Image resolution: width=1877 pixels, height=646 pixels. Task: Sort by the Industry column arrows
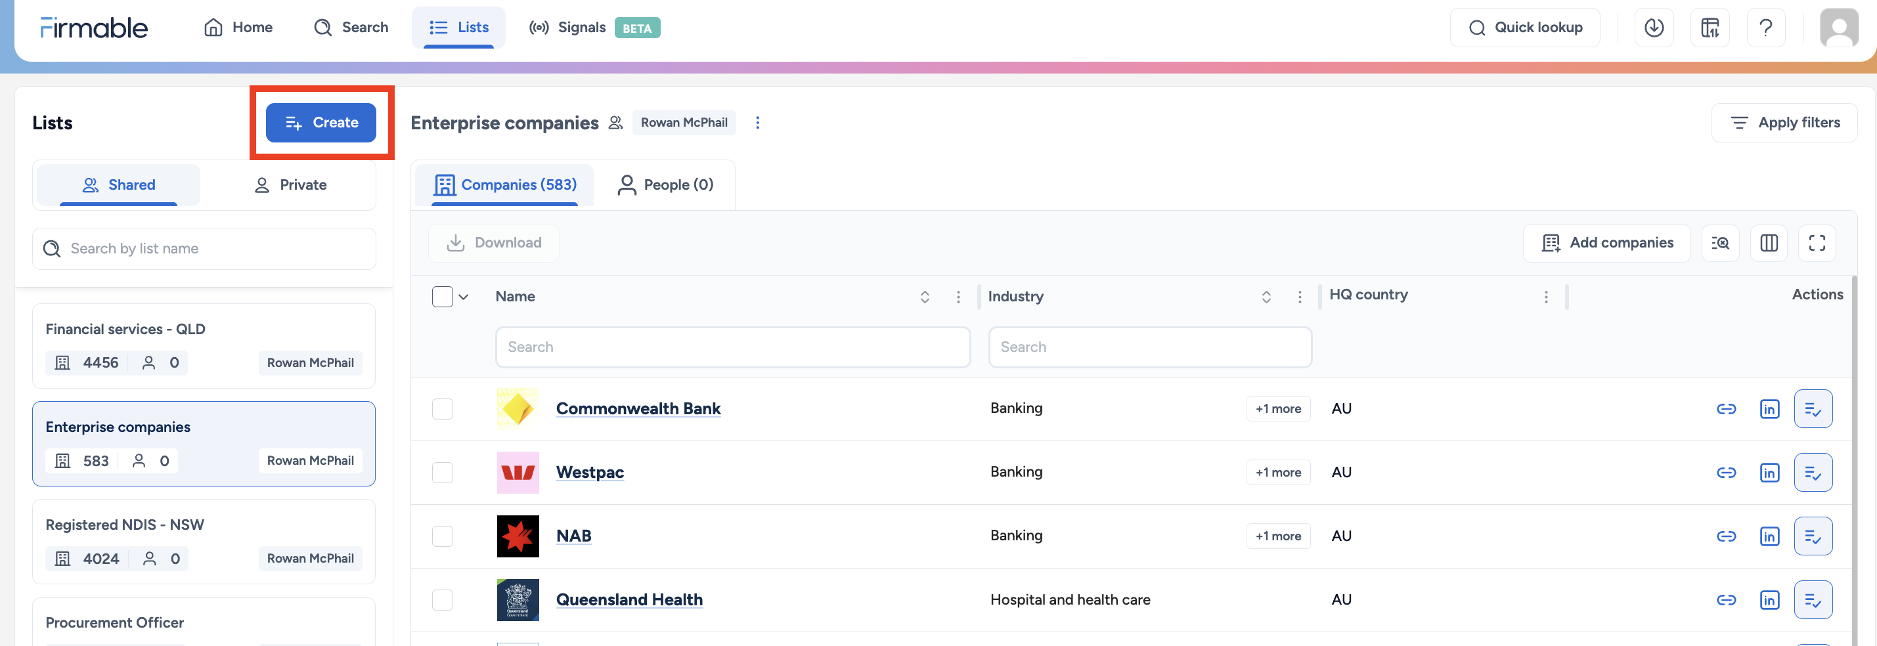1266,297
